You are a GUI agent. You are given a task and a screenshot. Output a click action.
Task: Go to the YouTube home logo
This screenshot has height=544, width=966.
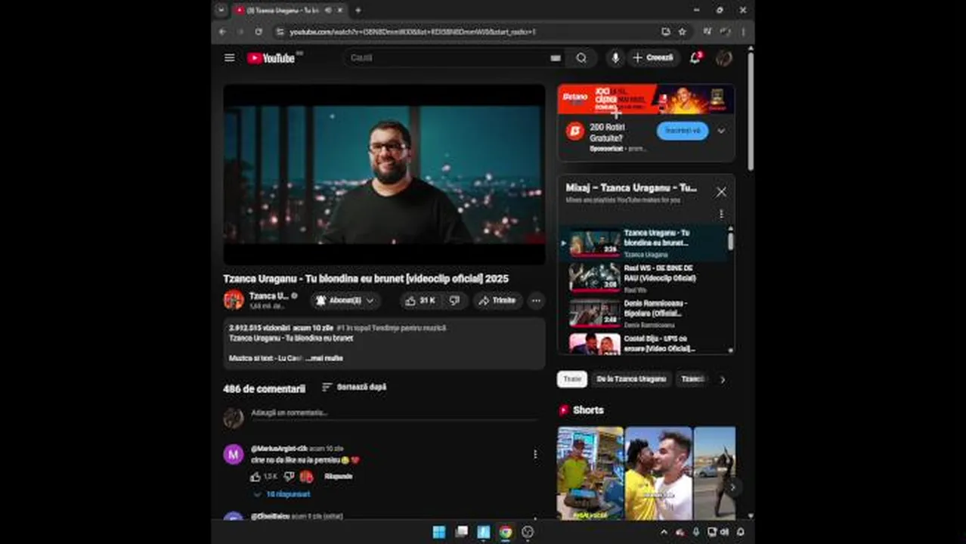[270, 58]
